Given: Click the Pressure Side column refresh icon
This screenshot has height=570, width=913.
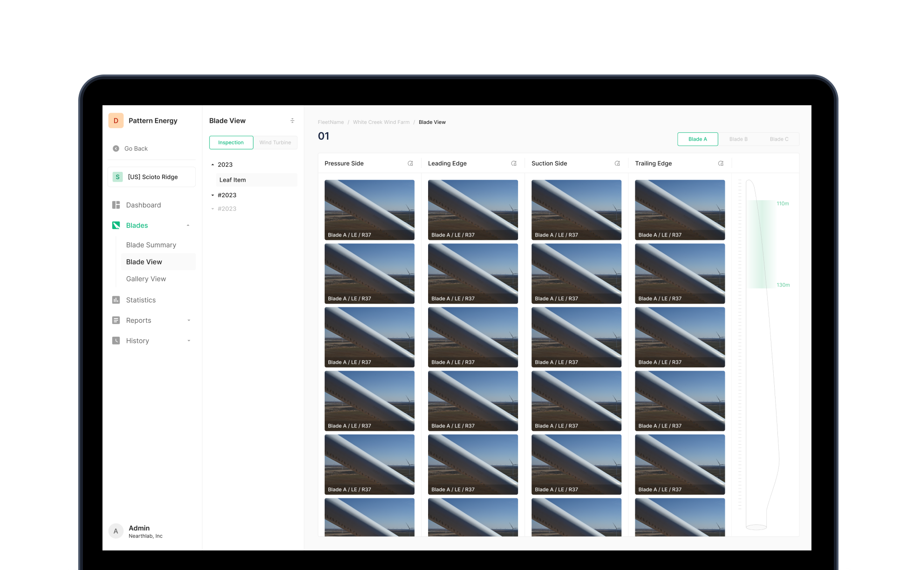Looking at the screenshot, I should click(410, 163).
